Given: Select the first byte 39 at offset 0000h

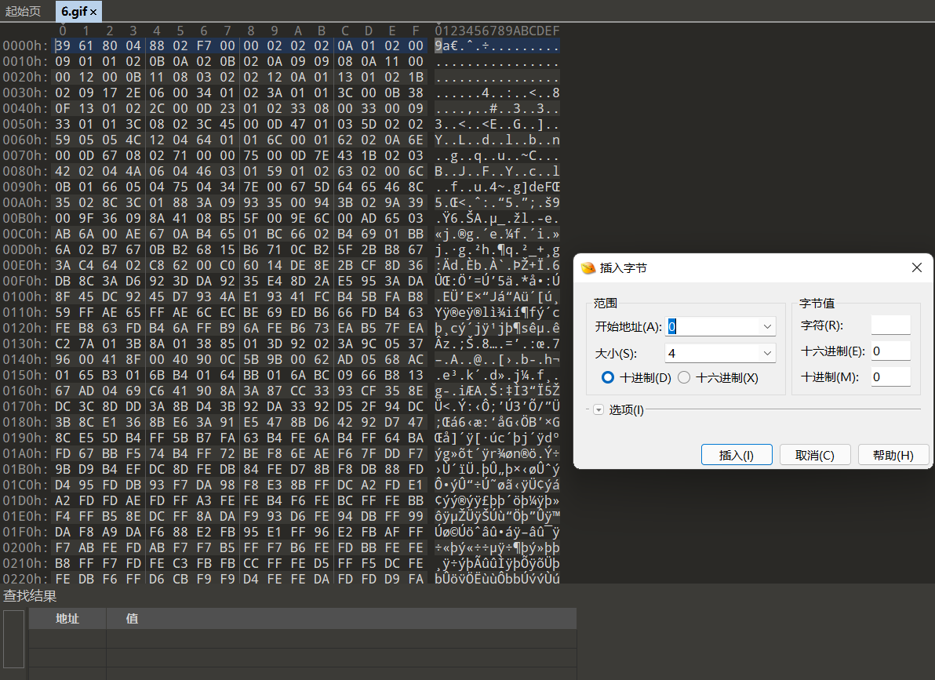Looking at the screenshot, I should tap(62, 45).
